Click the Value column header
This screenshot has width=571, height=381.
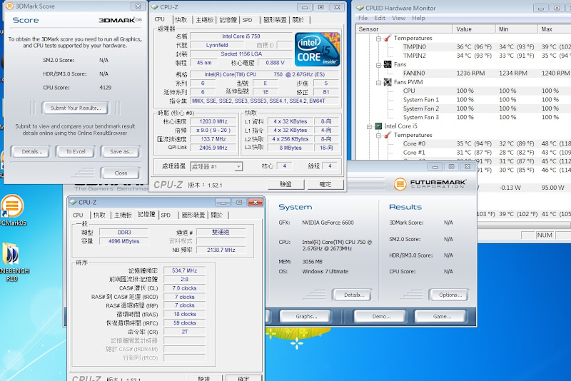[474, 29]
